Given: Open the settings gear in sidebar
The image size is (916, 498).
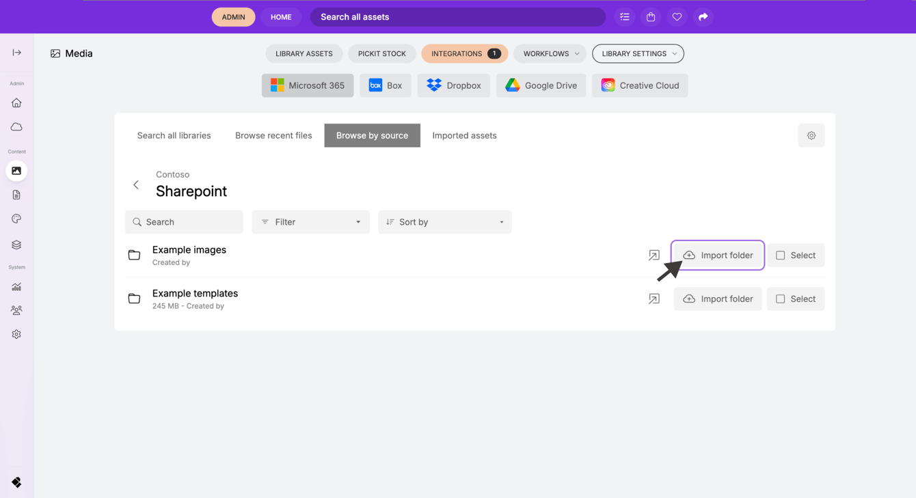Looking at the screenshot, I should [x=16, y=334].
